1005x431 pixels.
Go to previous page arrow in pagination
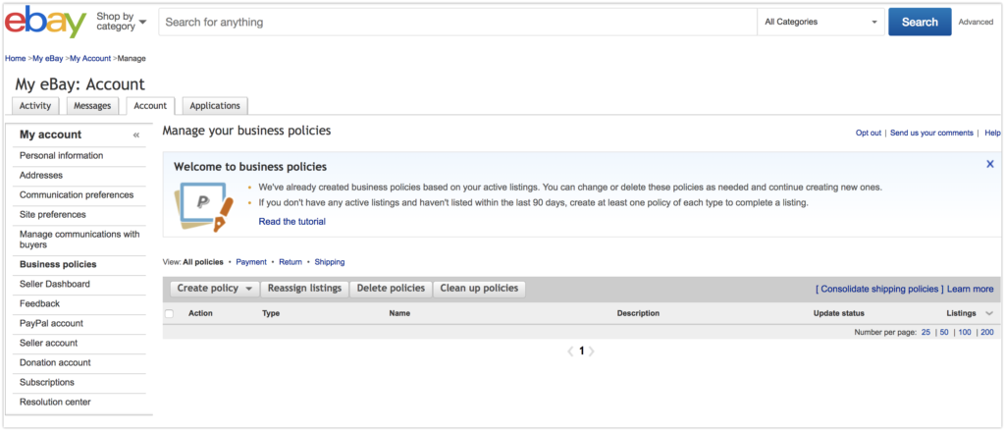(570, 351)
